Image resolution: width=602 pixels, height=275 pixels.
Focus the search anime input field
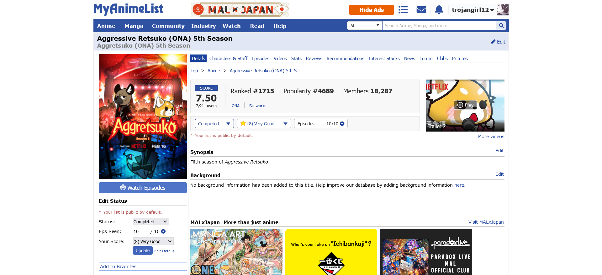[439, 26]
